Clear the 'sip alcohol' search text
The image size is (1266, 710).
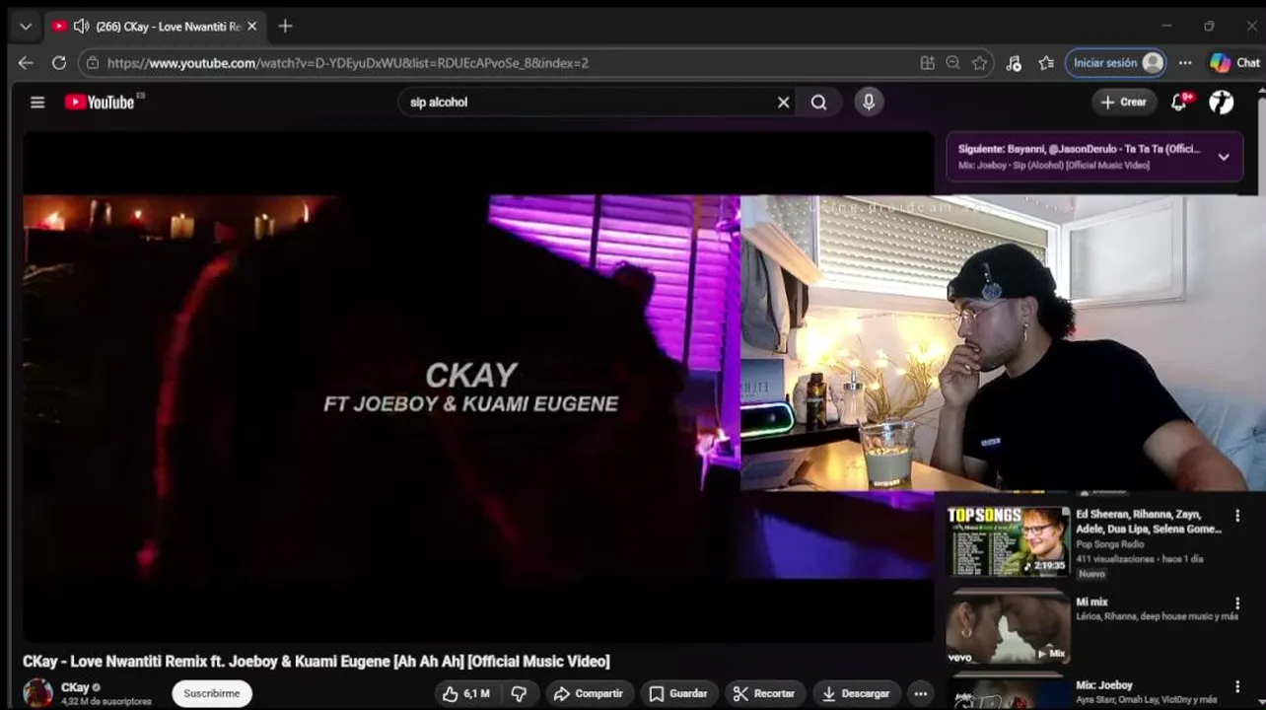click(784, 102)
